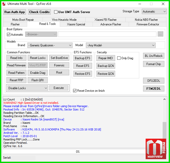Viewport: 170px width, 163px height.
Task: Click FTM2EDL button
Action: point(154,88)
